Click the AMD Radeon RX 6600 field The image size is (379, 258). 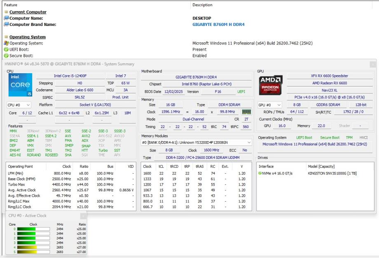coord(330,83)
